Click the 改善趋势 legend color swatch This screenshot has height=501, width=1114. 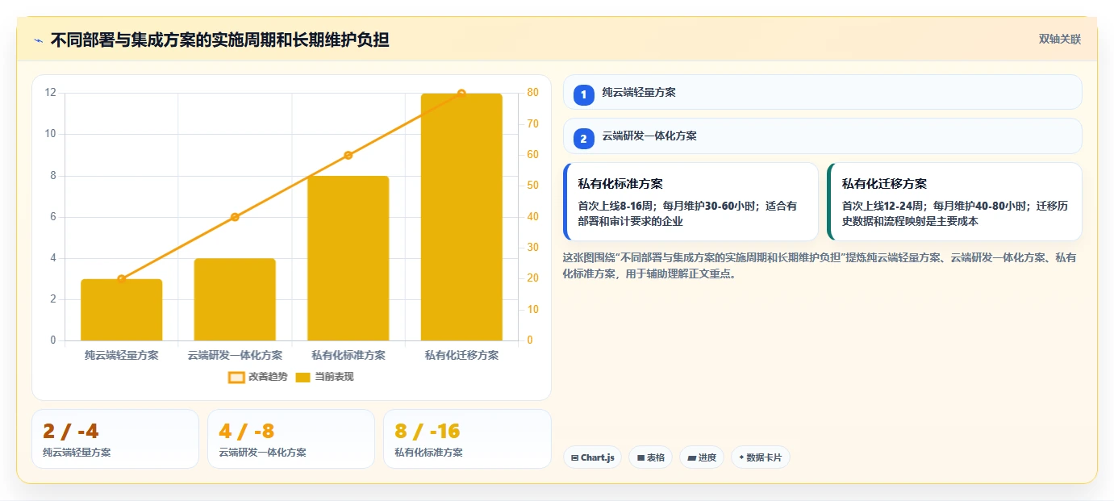pos(236,377)
